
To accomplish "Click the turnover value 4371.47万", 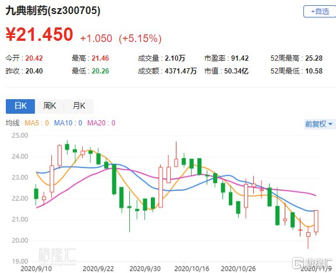I will [181, 71].
